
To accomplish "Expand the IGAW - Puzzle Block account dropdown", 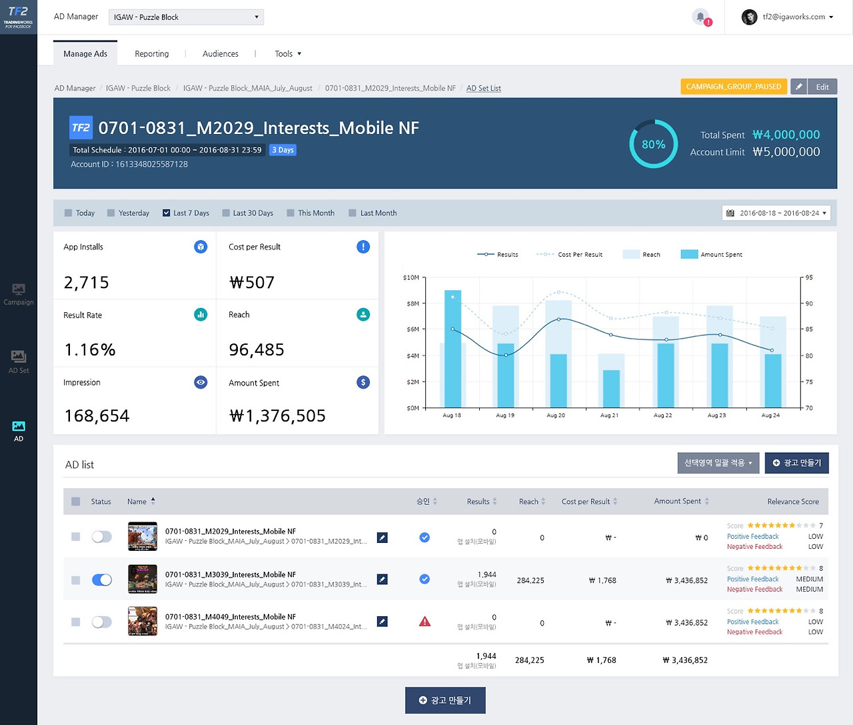I will [x=186, y=17].
